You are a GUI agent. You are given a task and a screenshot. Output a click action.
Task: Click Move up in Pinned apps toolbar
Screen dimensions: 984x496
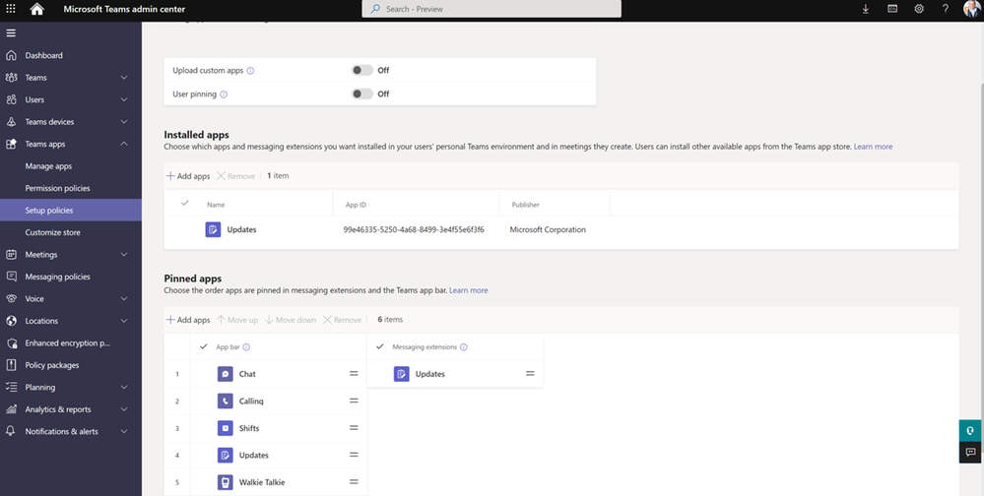coord(237,320)
